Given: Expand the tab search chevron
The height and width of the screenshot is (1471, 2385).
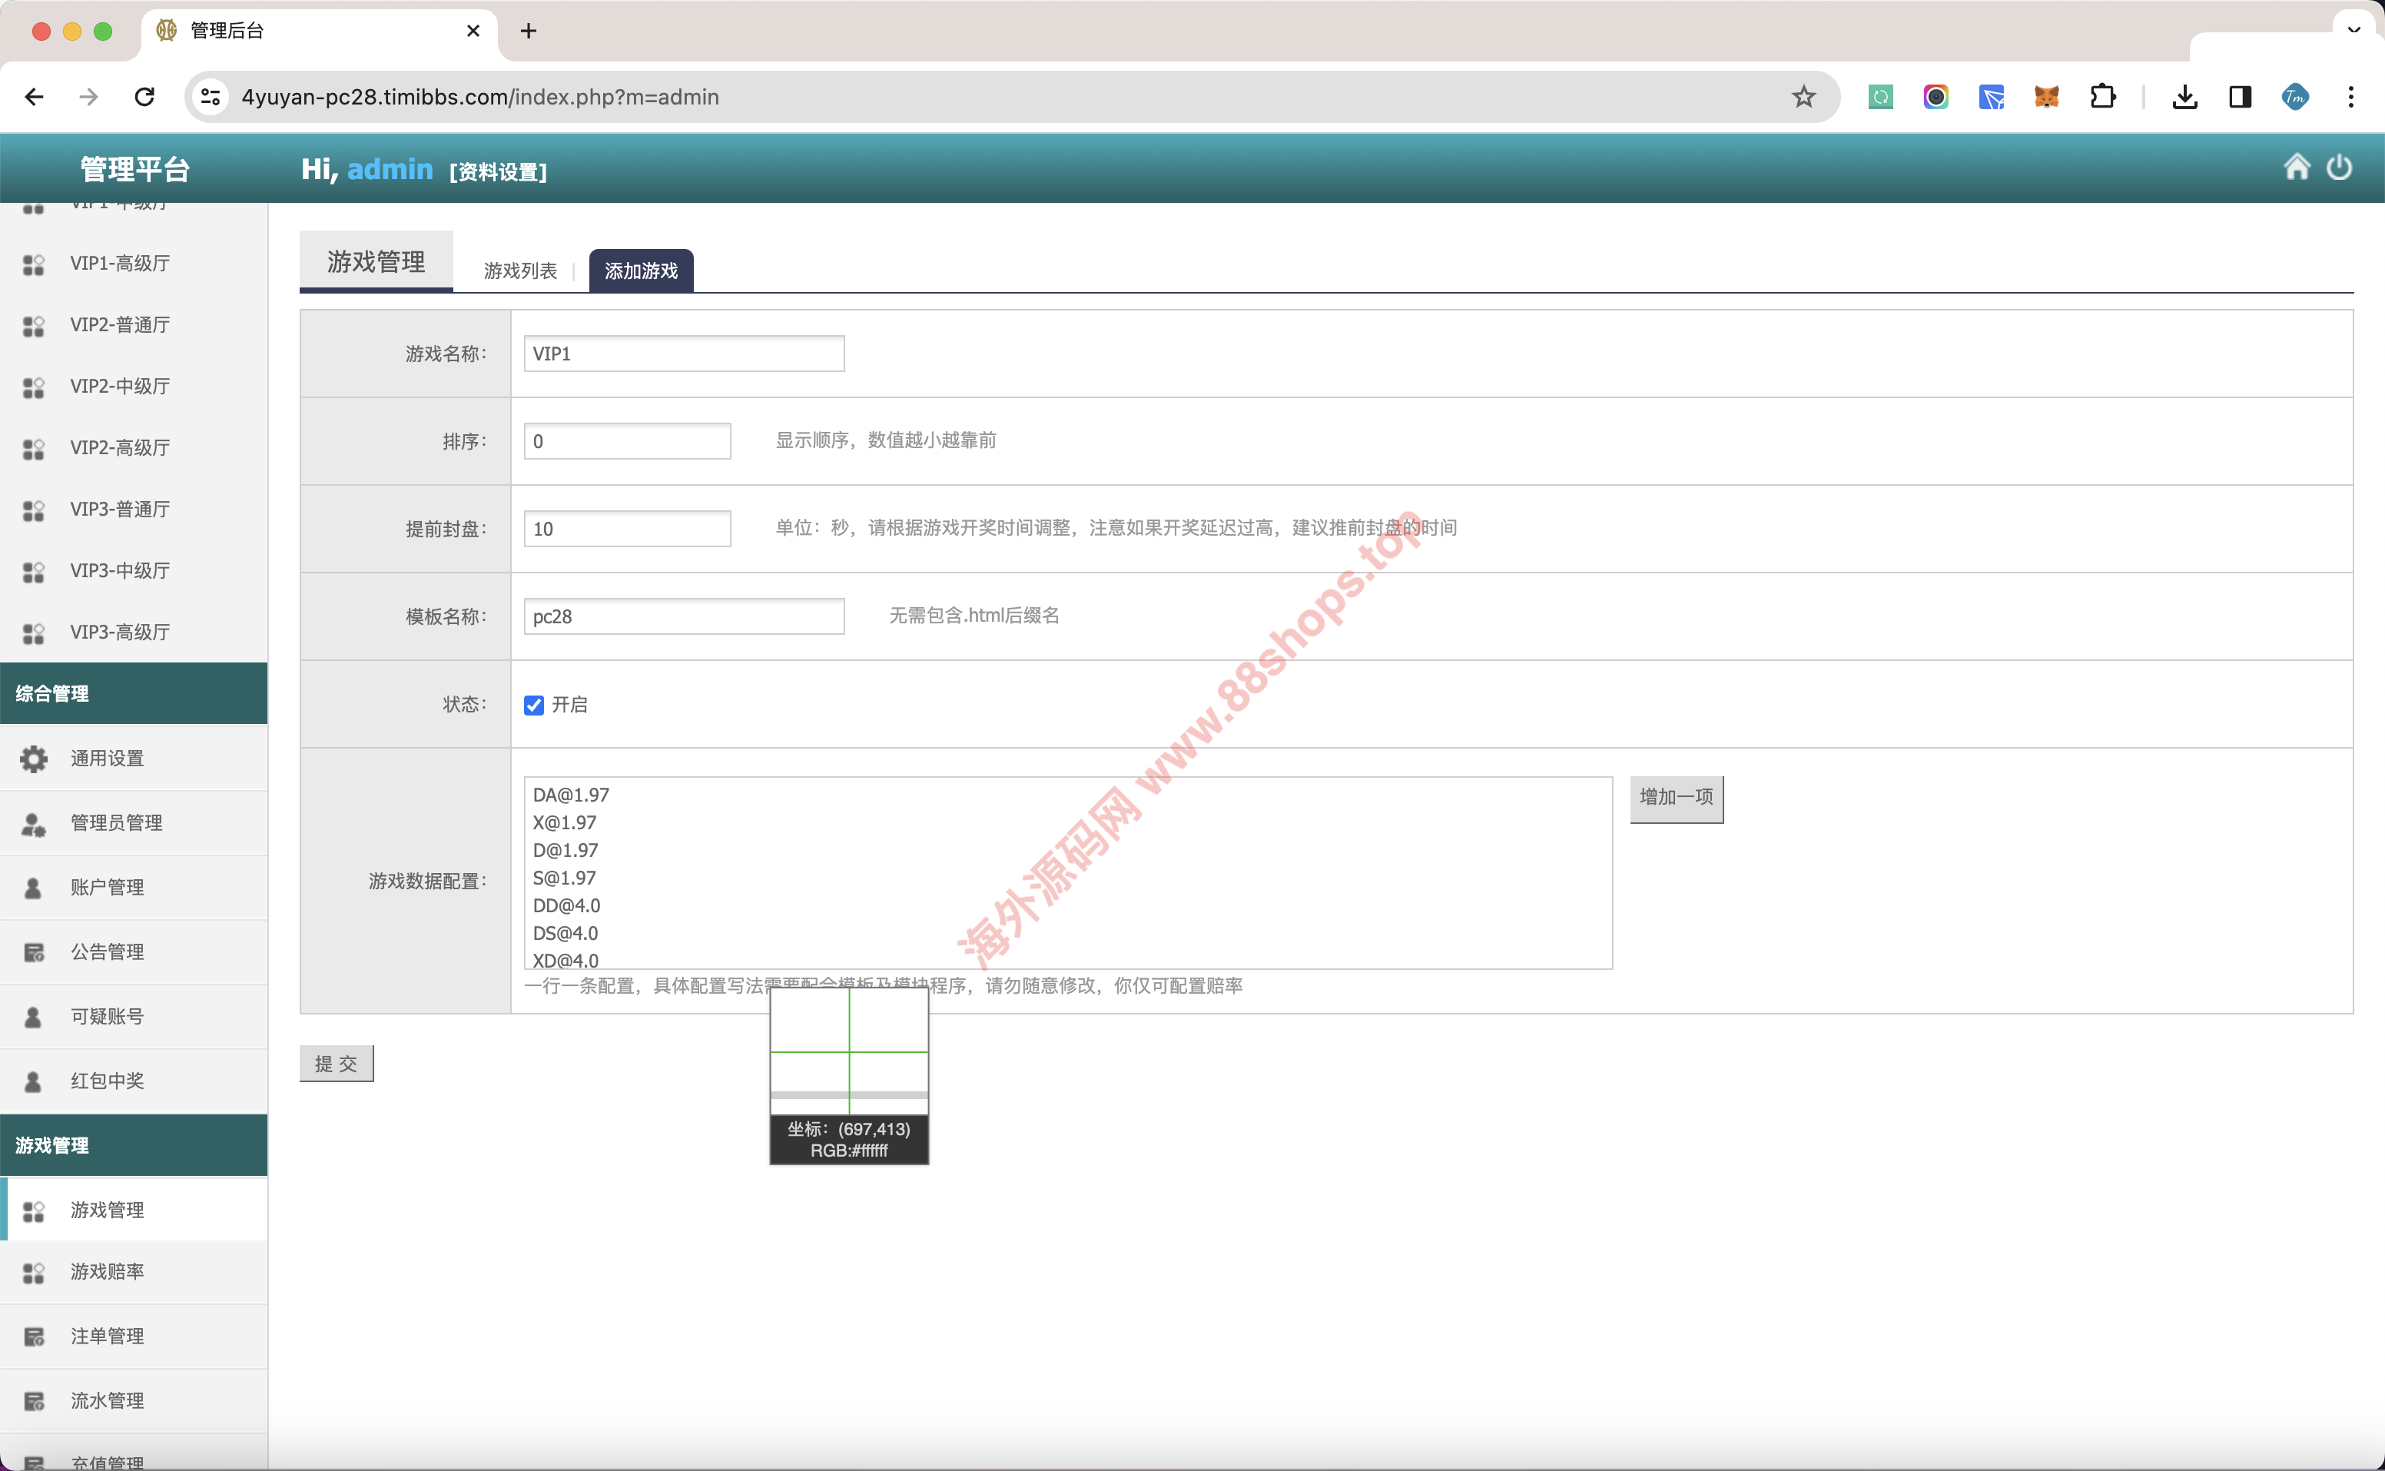Looking at the screenshot, I should point(2353,29).
